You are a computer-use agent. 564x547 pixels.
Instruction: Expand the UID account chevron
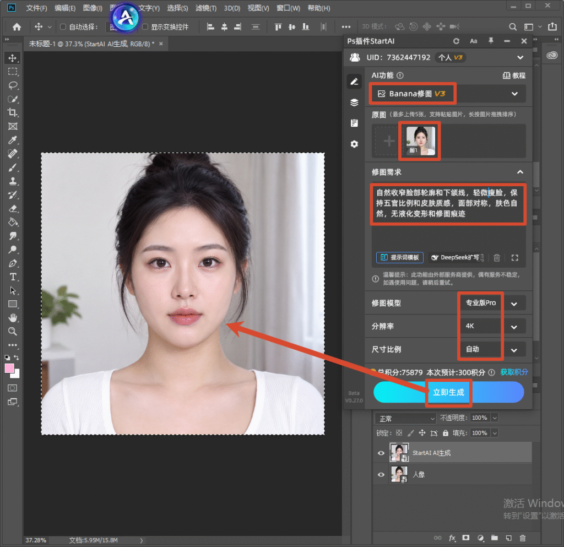pyautogui.click(x=520, y=57)
